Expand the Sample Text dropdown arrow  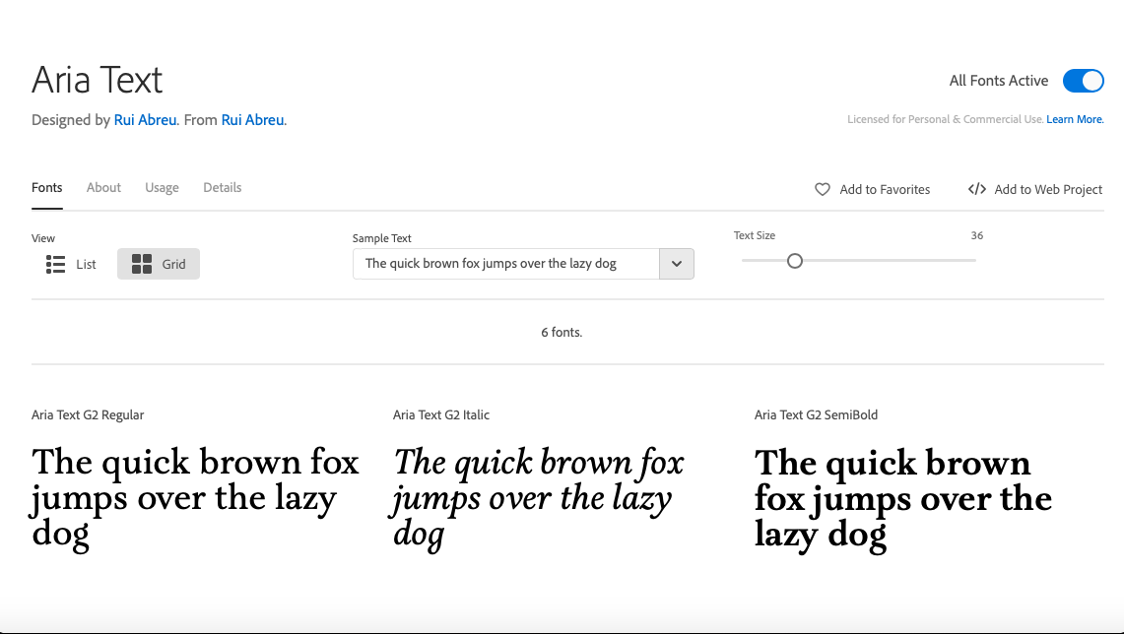677,264
